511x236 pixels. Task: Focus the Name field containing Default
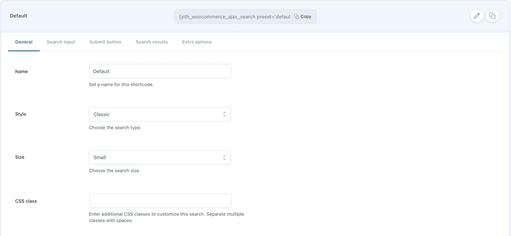pyautogui.click(x=160, y=71)
